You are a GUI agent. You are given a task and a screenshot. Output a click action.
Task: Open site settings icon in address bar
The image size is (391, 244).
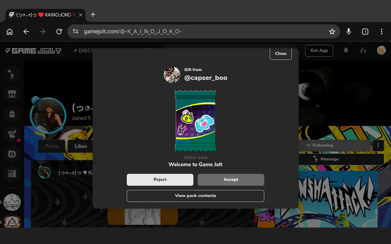click(76, 31)
